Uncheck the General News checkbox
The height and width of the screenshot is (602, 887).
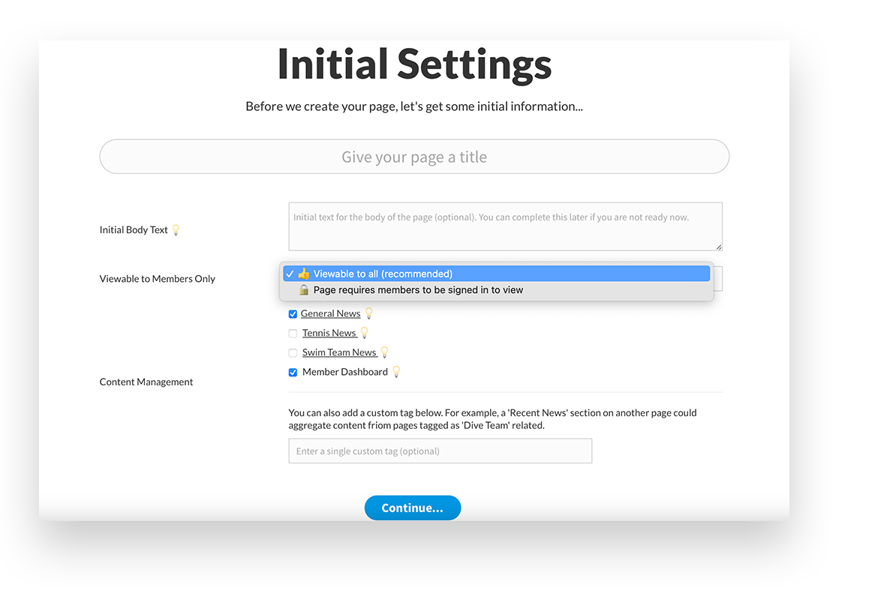point(293,314)
